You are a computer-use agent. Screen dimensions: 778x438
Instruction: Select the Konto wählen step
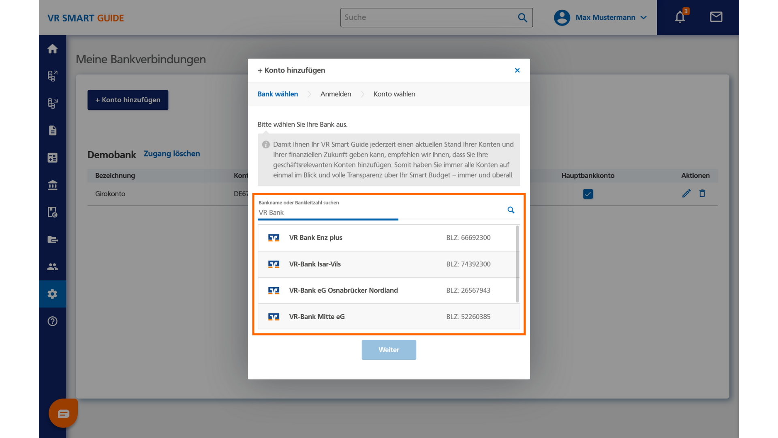394,94
